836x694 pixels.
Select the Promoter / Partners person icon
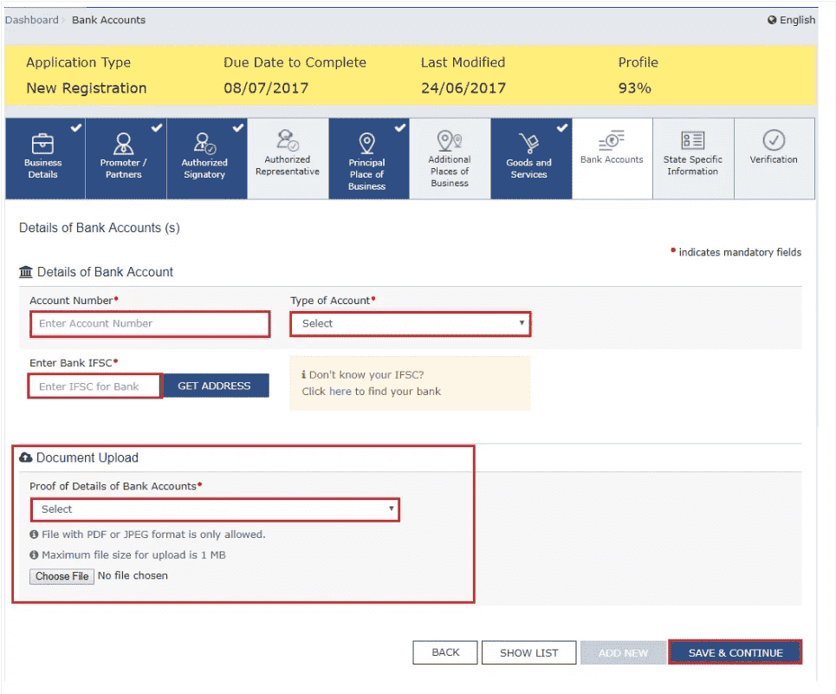click(x=123, y=144)
